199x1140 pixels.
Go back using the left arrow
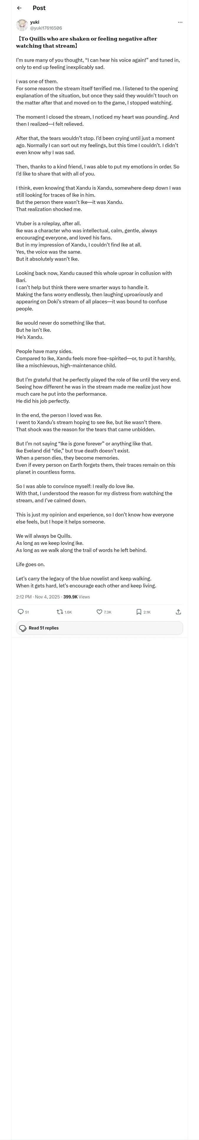(x=19, y=8)
